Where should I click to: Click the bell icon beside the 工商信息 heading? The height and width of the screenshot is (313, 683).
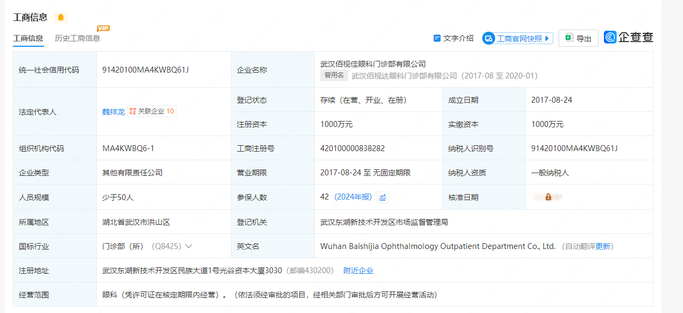(x=61, y=17)
